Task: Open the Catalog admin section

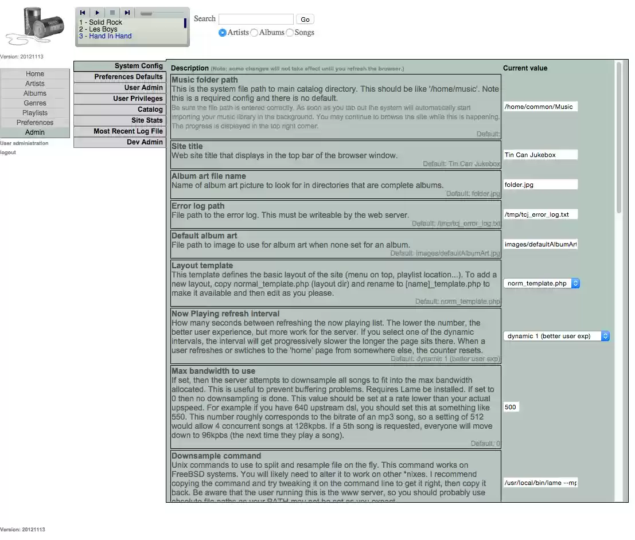Action: pos(150,109)
